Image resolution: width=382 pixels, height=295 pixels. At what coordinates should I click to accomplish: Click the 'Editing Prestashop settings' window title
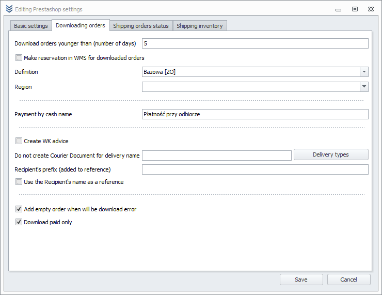tap(49, 9)
